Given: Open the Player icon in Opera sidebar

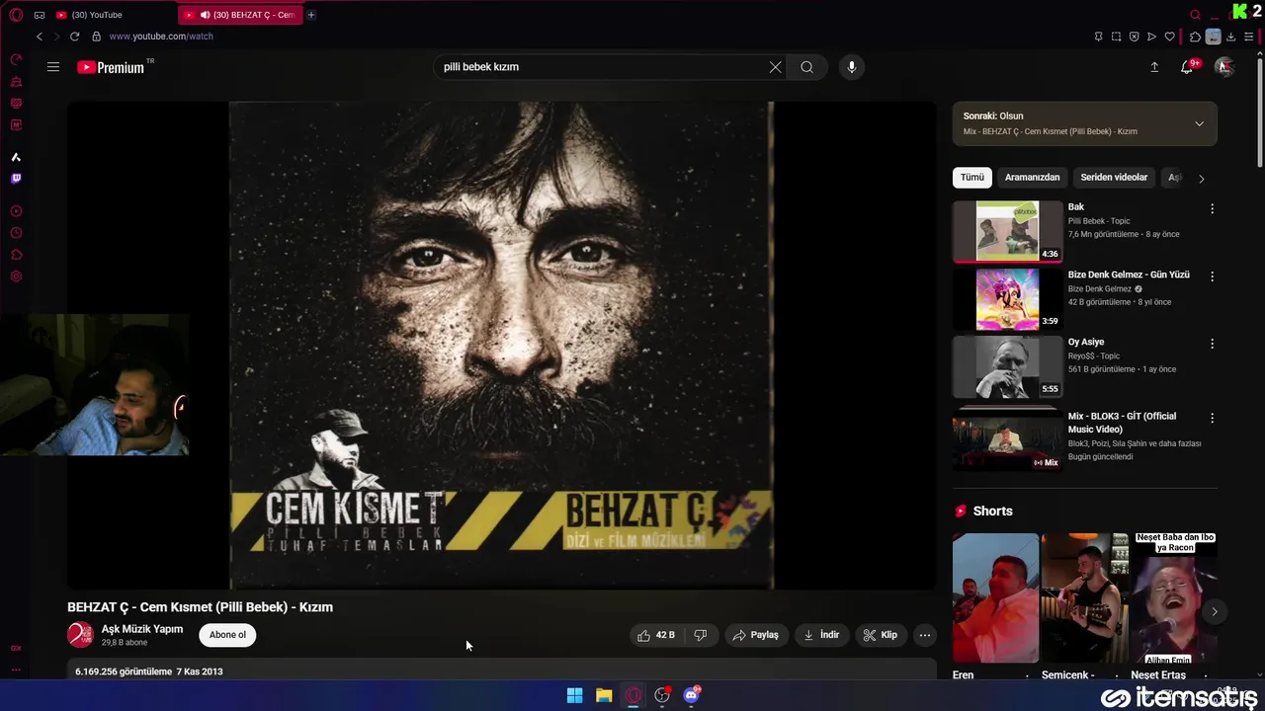Looking at the screenshot, I should coord(16,211).
